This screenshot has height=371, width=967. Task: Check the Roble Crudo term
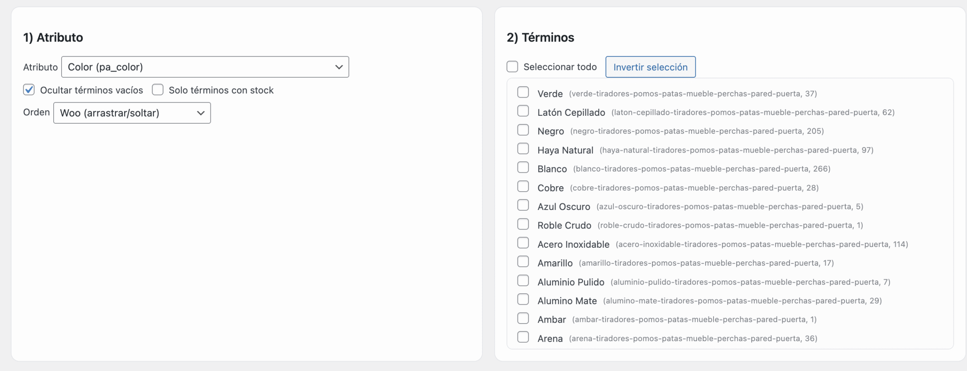coord(523,224)
